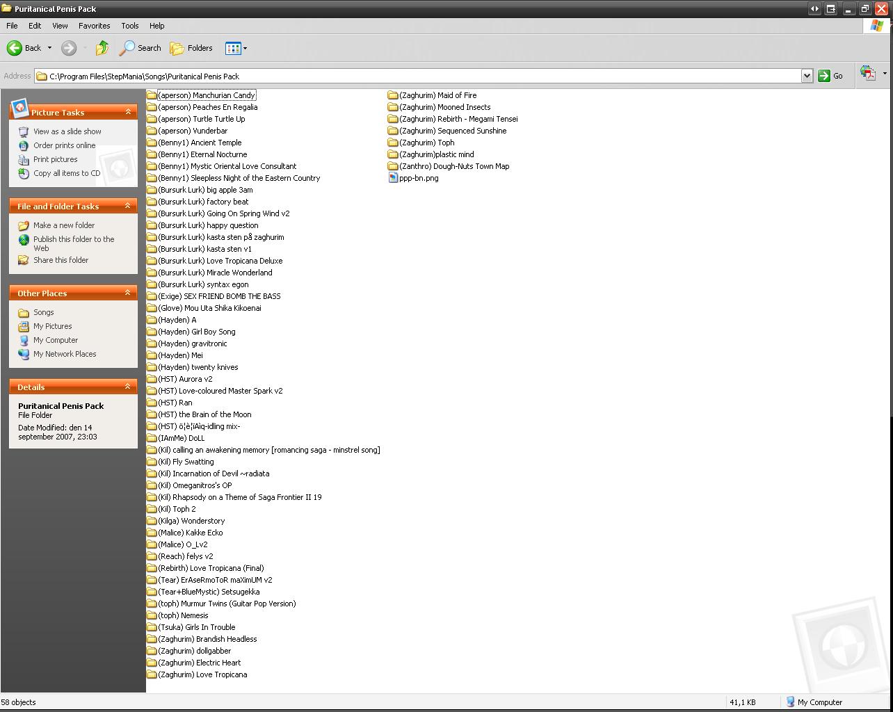
Task: Select (Kilga) Wonderstory folder icon
Action: point(152,521)
